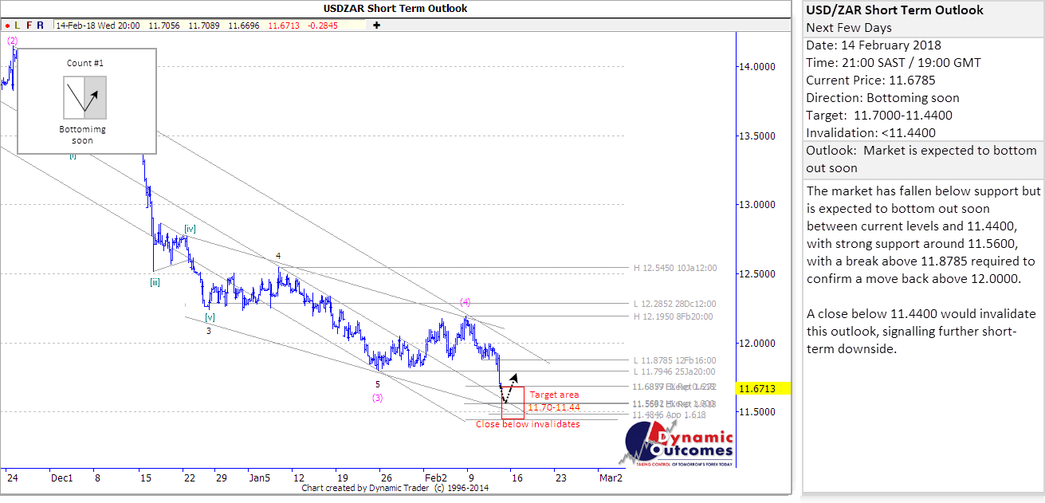Click the Close below invalidates label
1045x503 pixels.
click(x=528, y=424)
